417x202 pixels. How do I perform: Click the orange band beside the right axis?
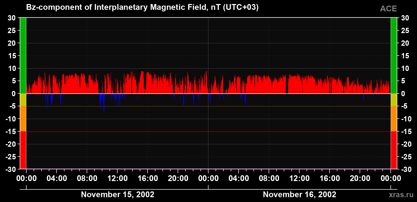point(394,119)
